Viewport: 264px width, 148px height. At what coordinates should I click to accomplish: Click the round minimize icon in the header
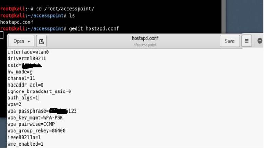coord(260,41)
